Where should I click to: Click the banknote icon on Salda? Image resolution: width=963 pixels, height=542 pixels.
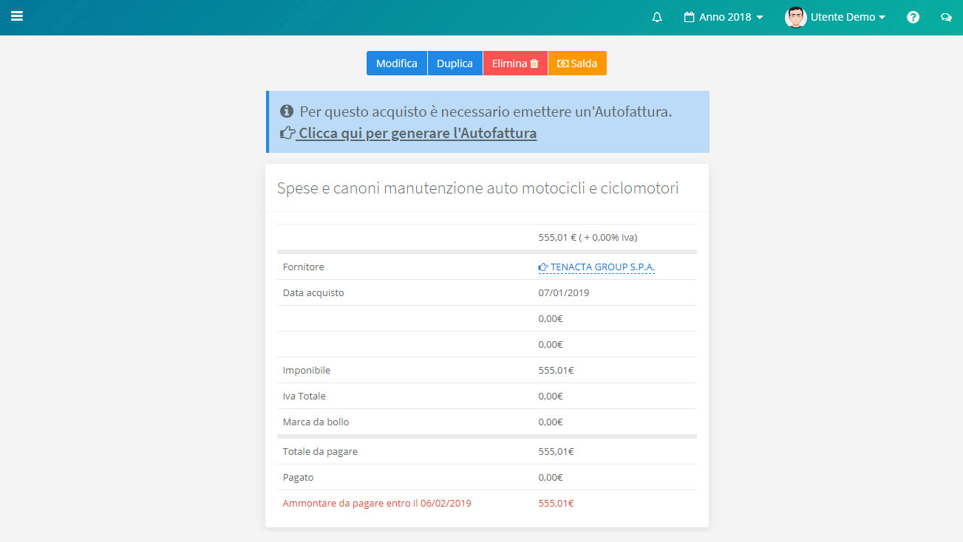pos(562,64)
